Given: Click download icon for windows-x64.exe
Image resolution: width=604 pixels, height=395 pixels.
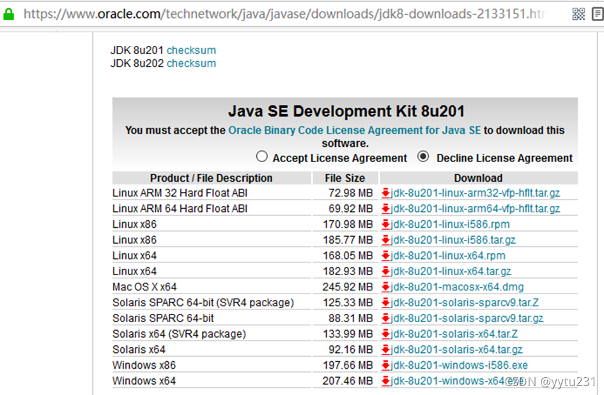Looking at the screenshot, I should 385,381.
